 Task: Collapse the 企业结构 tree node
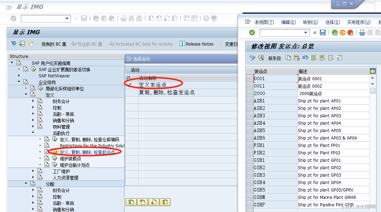point(19,82)
